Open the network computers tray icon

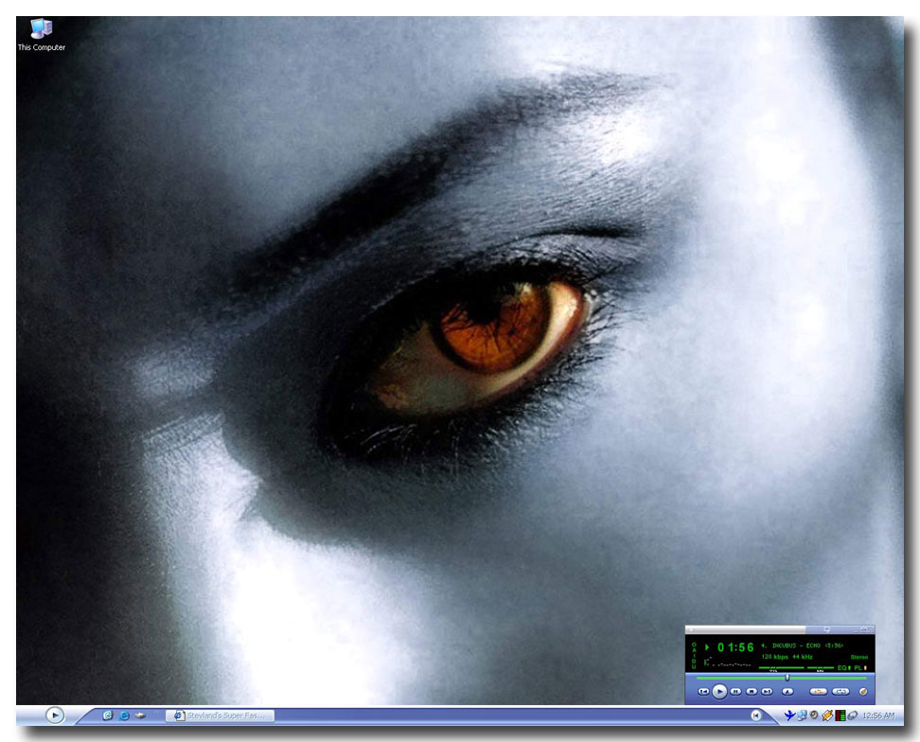802,715
